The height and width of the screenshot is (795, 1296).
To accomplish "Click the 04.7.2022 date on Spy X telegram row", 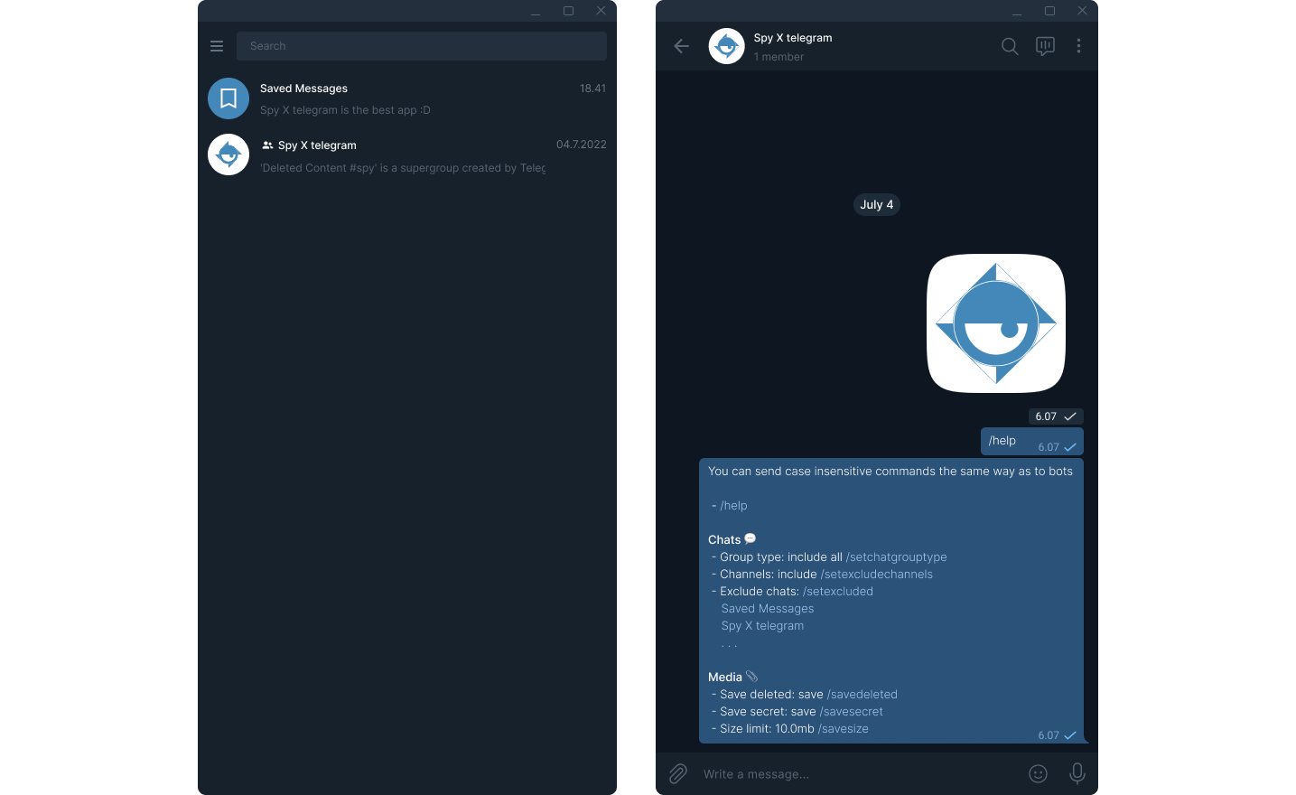I will coord(581,145).
